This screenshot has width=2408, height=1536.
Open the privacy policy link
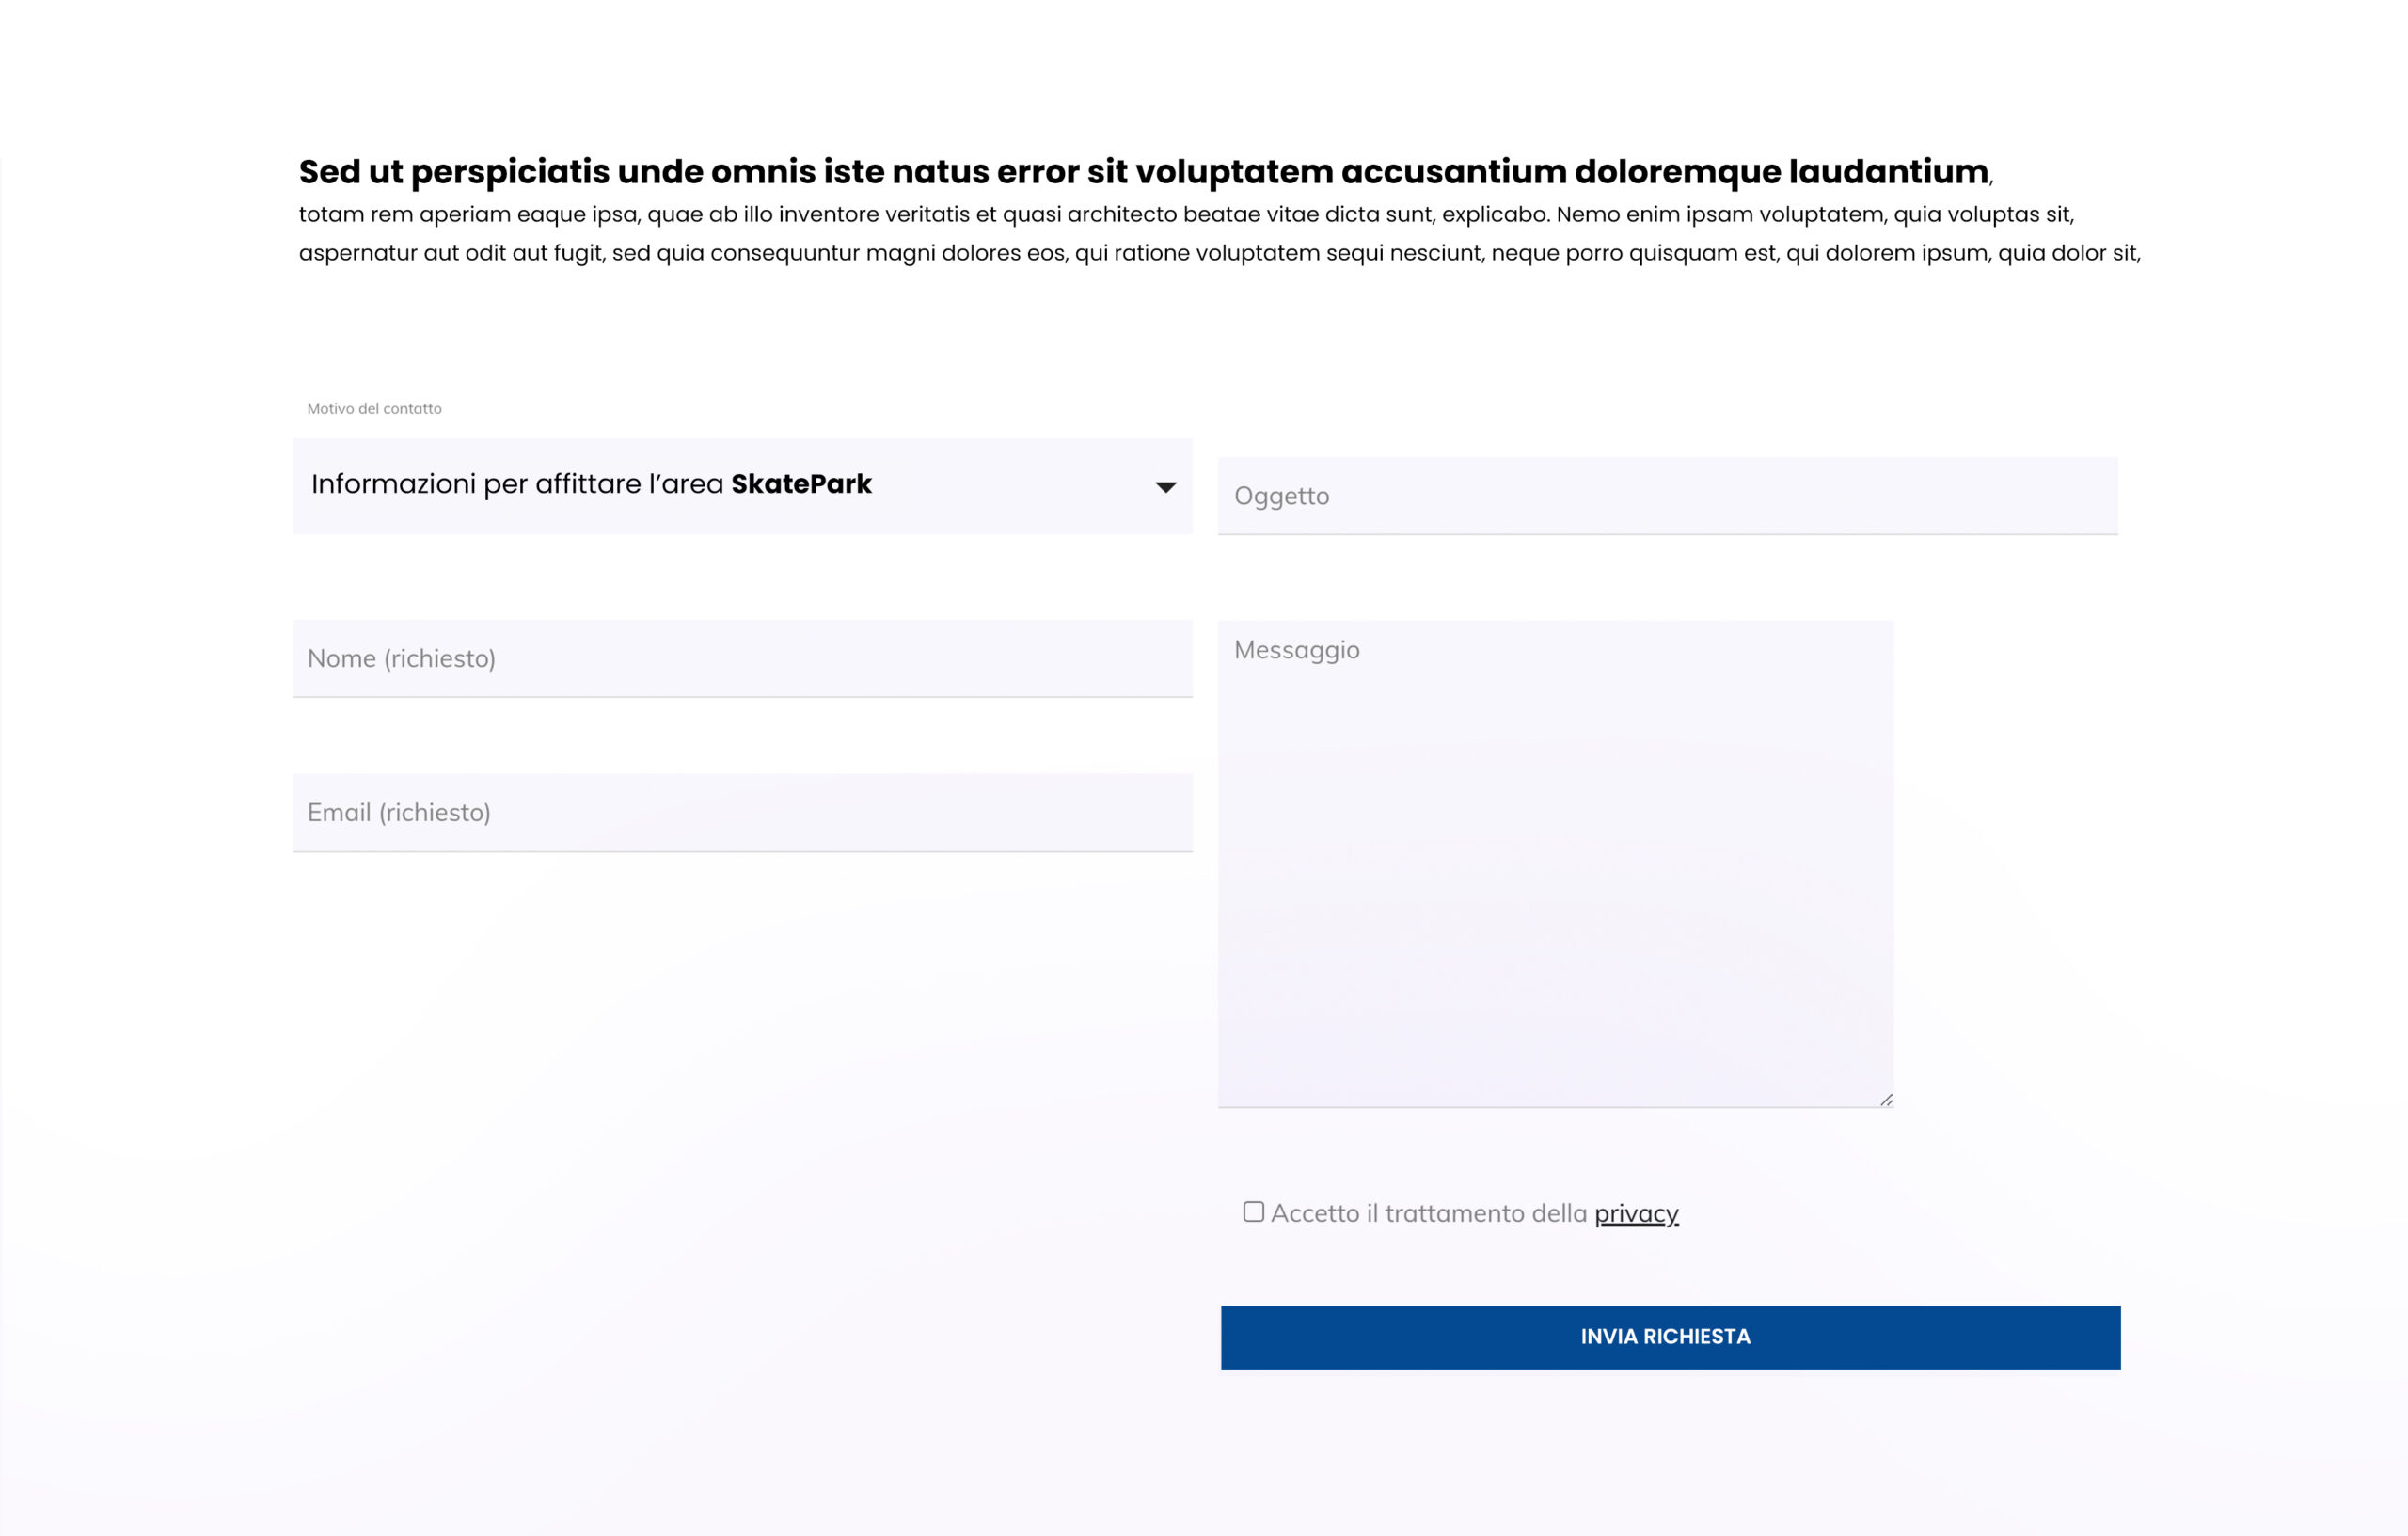[x=1636, y=1213]
